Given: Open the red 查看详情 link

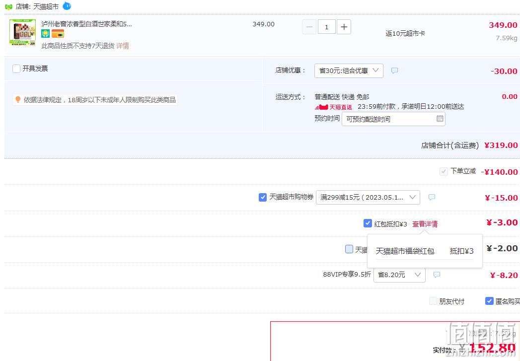Looking at the screenshot, I should [x=425, y=224].
